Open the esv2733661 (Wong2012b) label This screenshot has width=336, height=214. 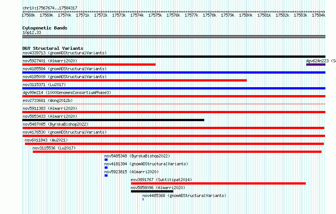click(x=48, y=100)
